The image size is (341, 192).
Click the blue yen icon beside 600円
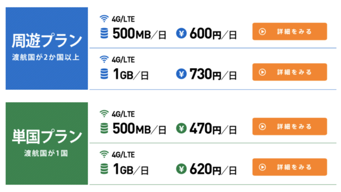[x=181, y=34]
